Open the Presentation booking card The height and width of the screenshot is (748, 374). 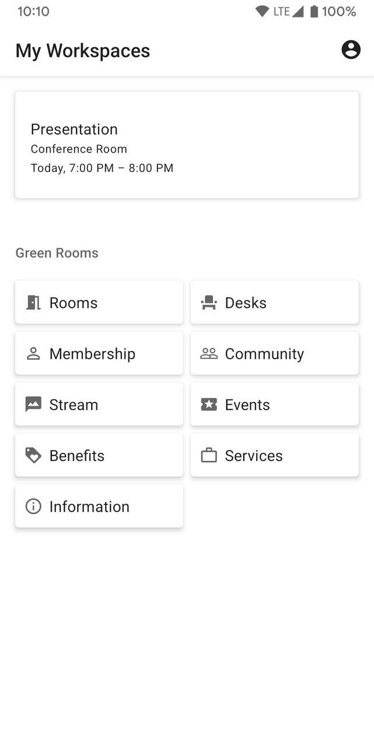[187, 145]
